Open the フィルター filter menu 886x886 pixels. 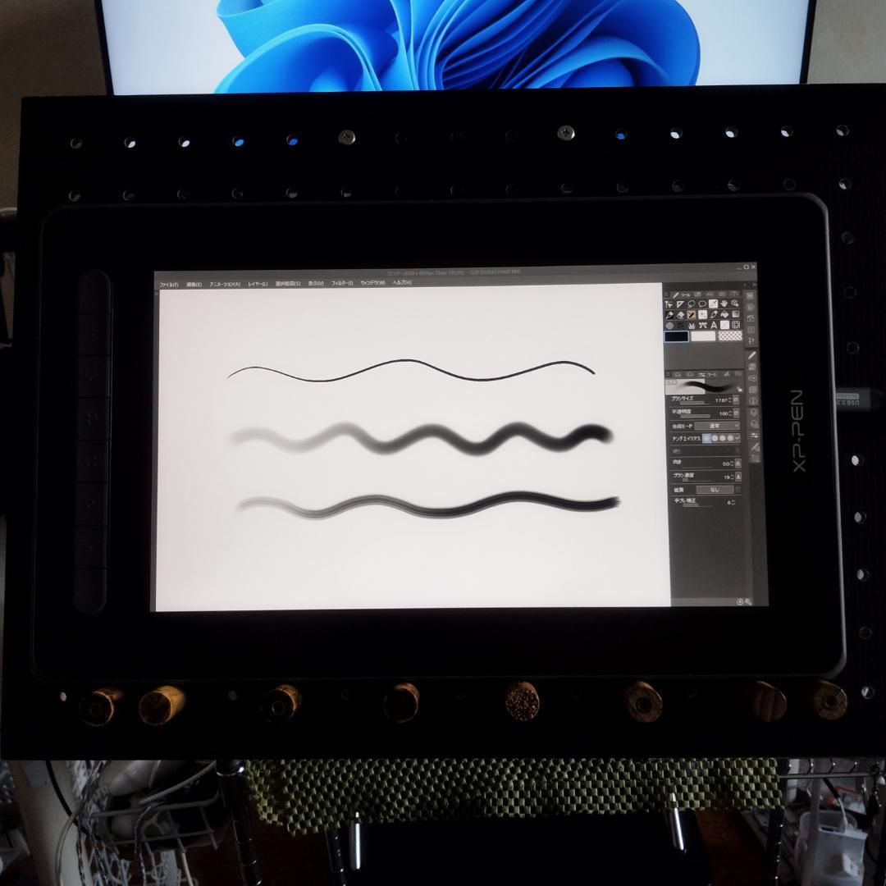(x=342, y=283)
